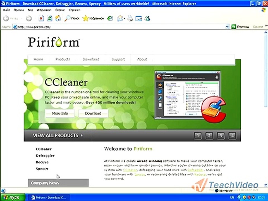Click the More Info button
This screenshot has height=201, width=268.
(60, 113)
